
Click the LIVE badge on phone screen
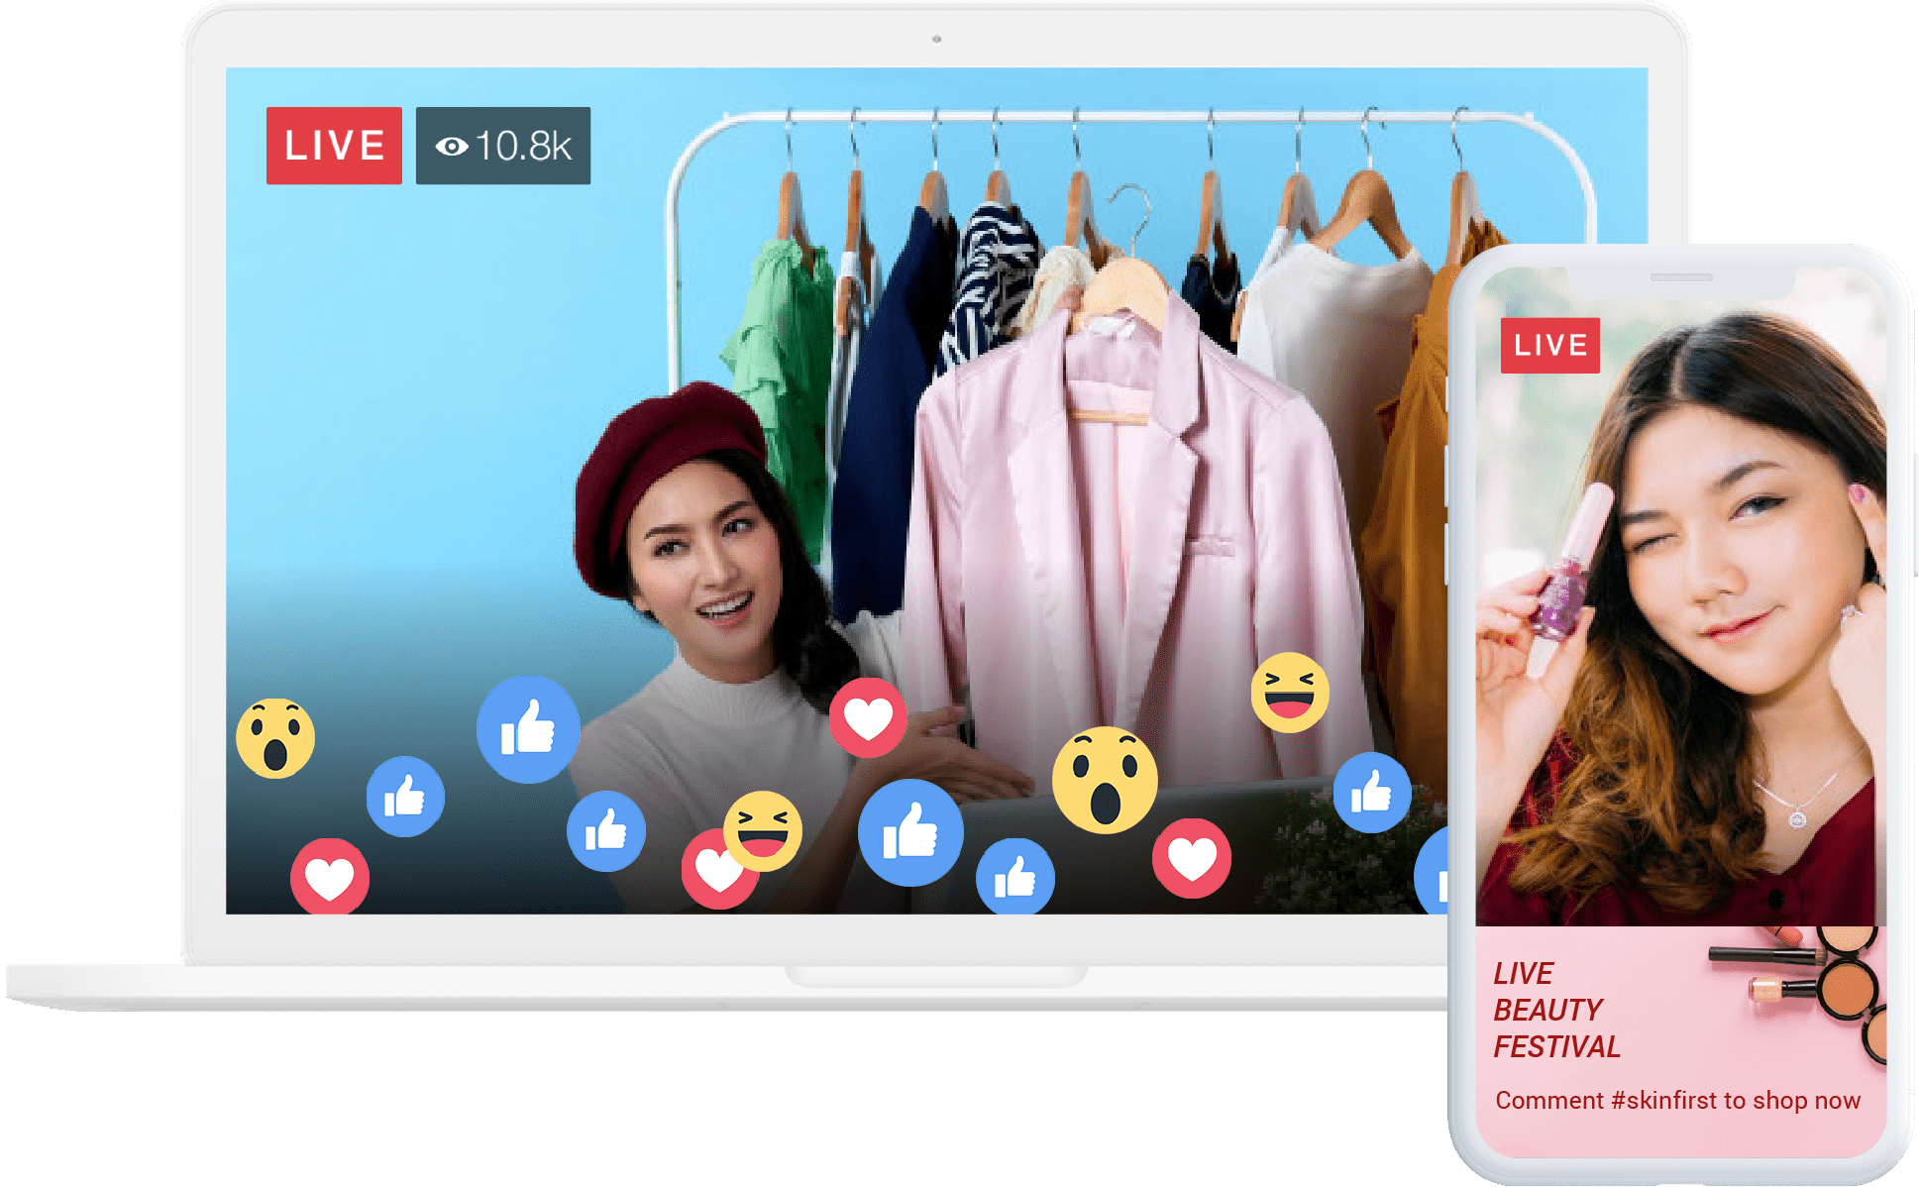click(1549, 345)
